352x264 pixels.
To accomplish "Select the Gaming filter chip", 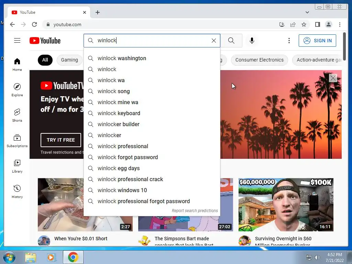I will pos(69,60).
